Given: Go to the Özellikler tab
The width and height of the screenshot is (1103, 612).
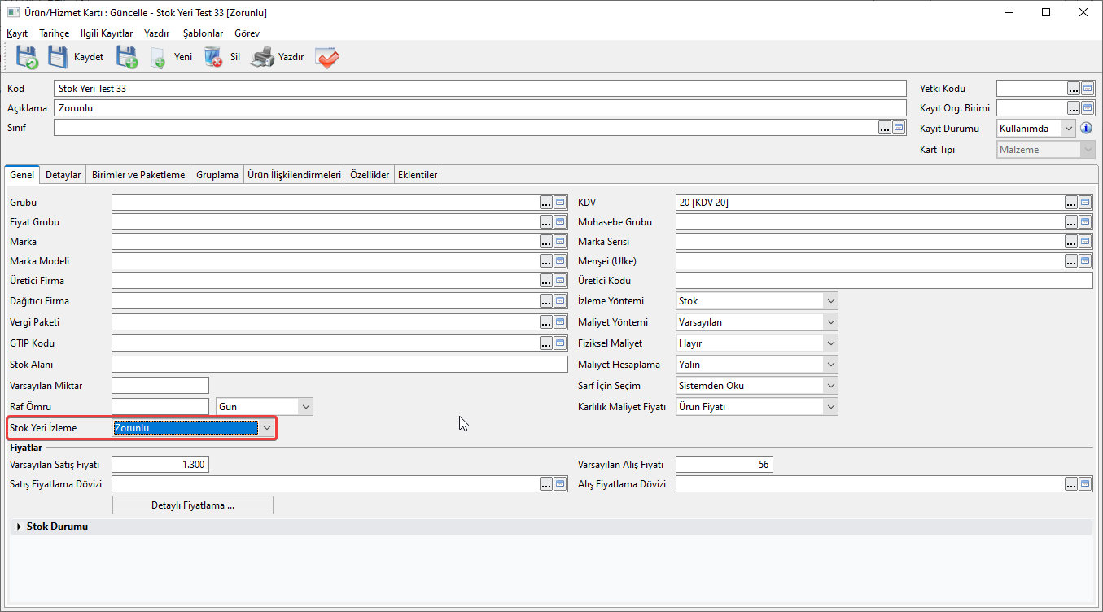Looking at the screenshot, I should tap(369, 175).
